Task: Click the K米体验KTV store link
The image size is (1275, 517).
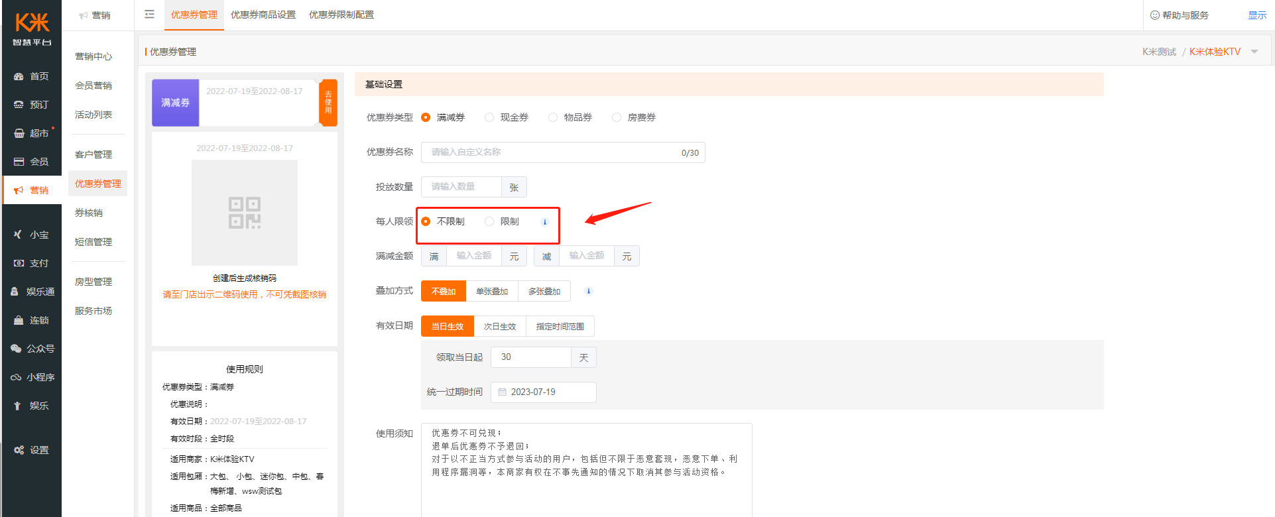Action: click(1215, 52)
